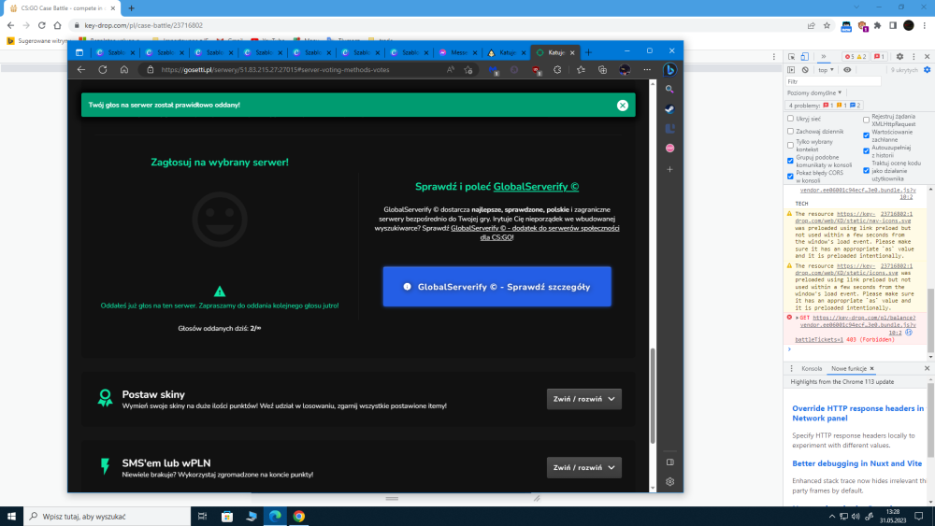This screenshot has width=935, height=526.
Task: Switch to Nowe funkcje drawer tab
Action: pos(849,369)
